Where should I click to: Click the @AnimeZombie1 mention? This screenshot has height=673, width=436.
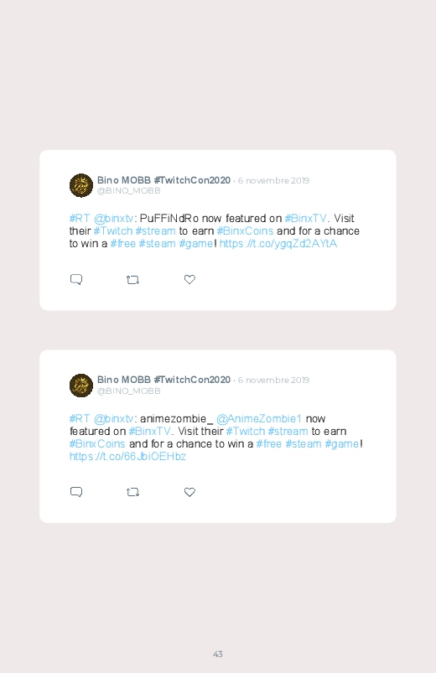tap(259, 418)
